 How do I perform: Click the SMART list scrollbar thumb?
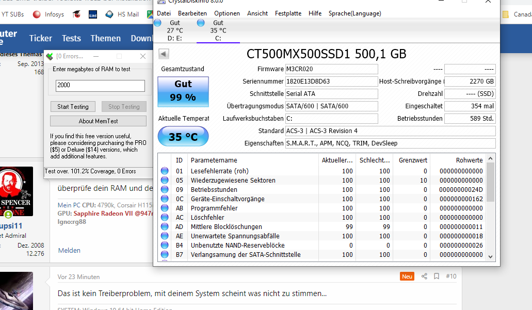click(490, 182)
